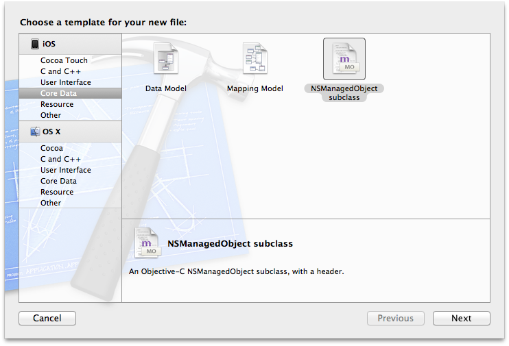
Task: Select Other category under iOS
Action: pos(51,115)
